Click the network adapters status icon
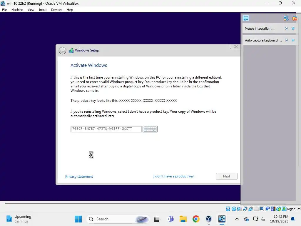Image resolution: width=301 pixels, height=226 pixels. pos(245,209)
